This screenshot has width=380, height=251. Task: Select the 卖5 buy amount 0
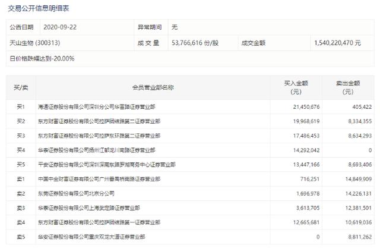tap(318, 237)
